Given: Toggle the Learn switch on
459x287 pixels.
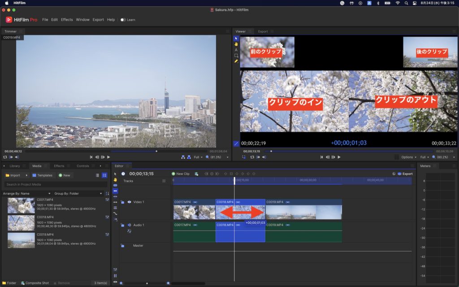Looking at the screenshot, I should click(123, 20).
